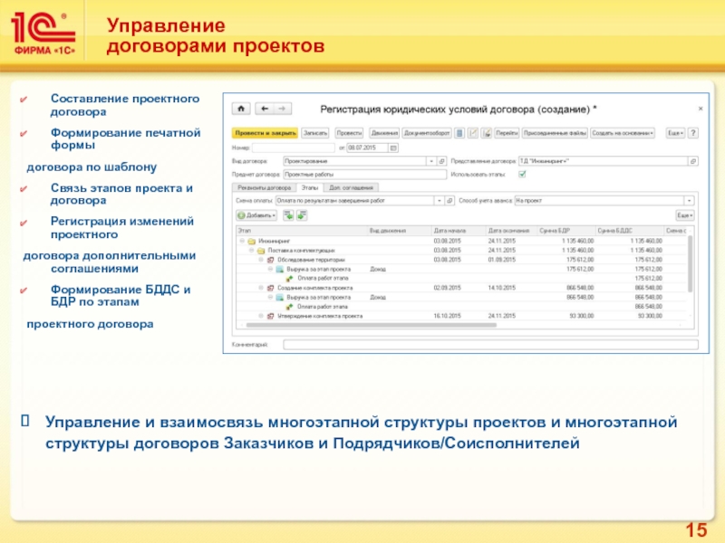Open the calendar picker next to date 08.07.2015

point(393,147)
